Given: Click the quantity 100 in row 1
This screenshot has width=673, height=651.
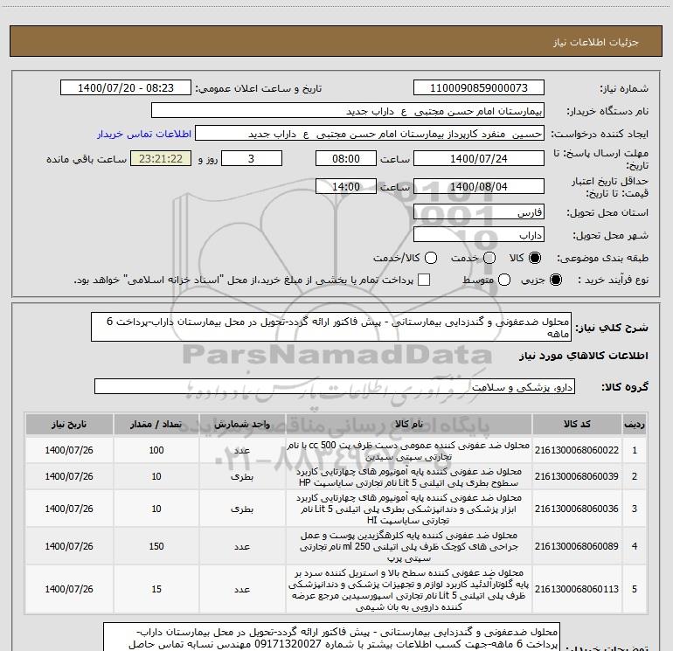Looking at the screenshot, I should point(156,450).
